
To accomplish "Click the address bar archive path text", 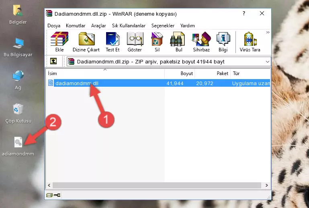I will point(151,62).
